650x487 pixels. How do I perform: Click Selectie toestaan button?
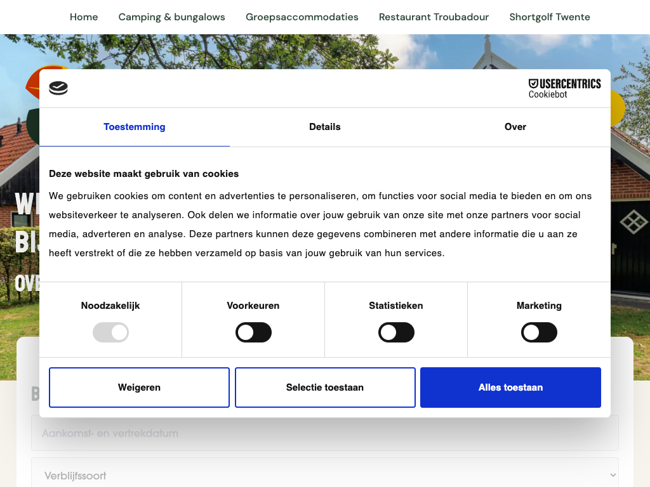(325, 387)
